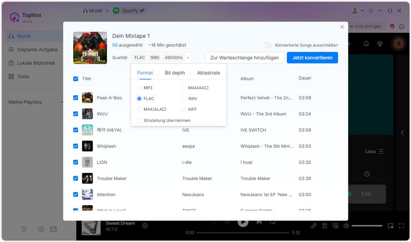Image resolution: width=411 pixels, height=242 pixels.
Task: Open the user account menu icon
Action: [x=354, y=10]
